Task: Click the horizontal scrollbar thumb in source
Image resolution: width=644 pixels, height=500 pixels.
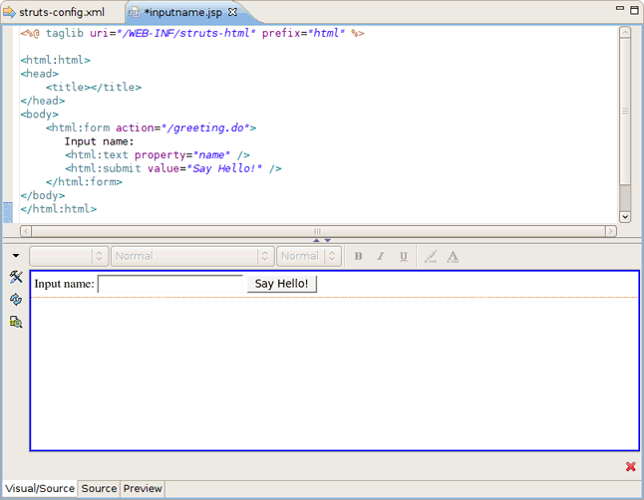Action: click(x=318, y=231)
